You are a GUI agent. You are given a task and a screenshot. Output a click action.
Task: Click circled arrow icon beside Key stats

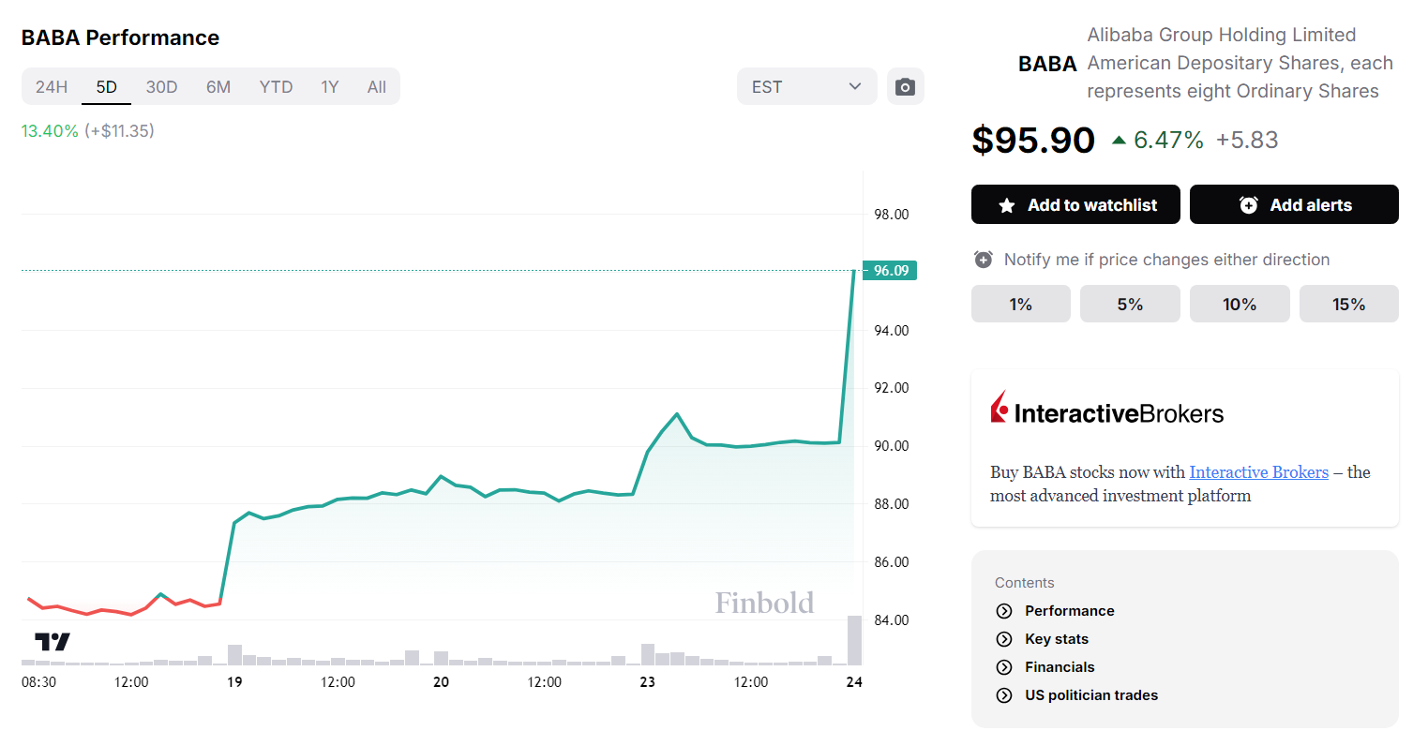(x=1004, y=639)
